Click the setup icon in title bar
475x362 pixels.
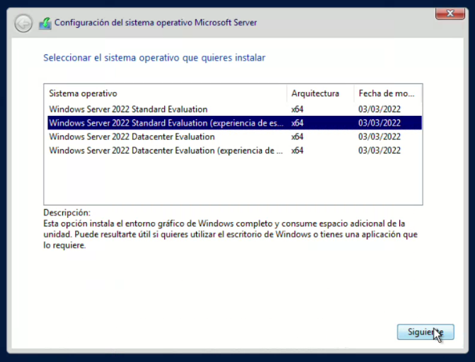[x=45, y=23]
